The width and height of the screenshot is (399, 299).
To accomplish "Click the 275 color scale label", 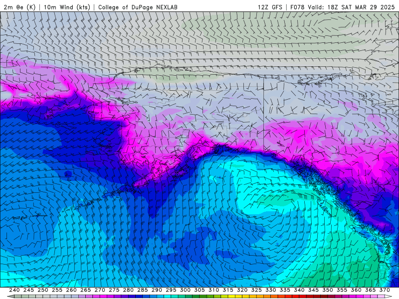I will pyautogui.click(x=114, y=290).
